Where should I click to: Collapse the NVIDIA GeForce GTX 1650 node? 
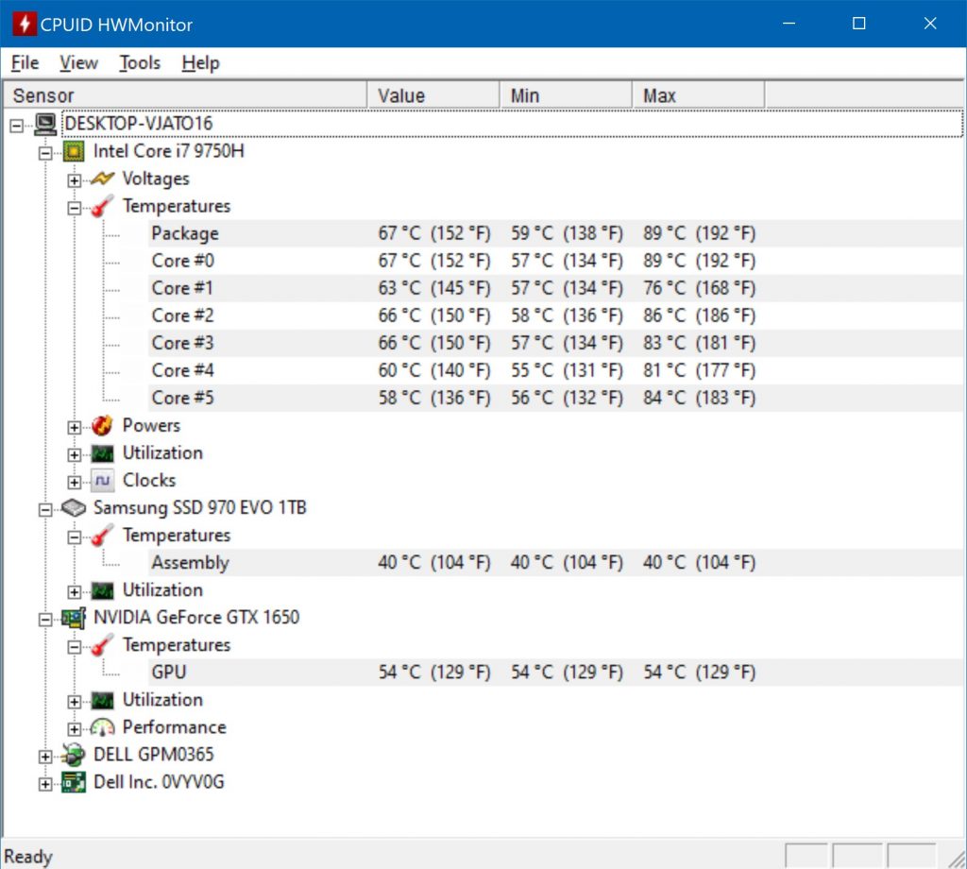(x=45, y=620)
